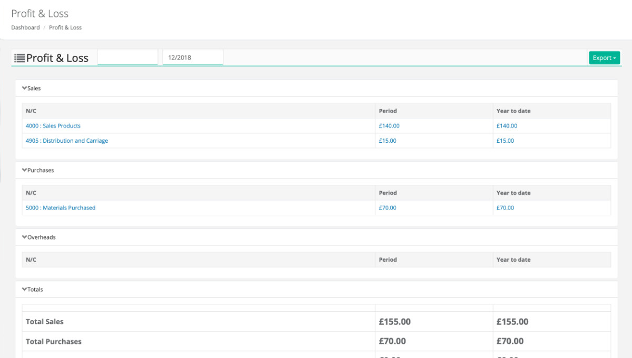Image resolution: width=632 pixels, height=358 pixels.
Task: Click the Profit & Loss breadcrumb link
Action: (65, 27)
